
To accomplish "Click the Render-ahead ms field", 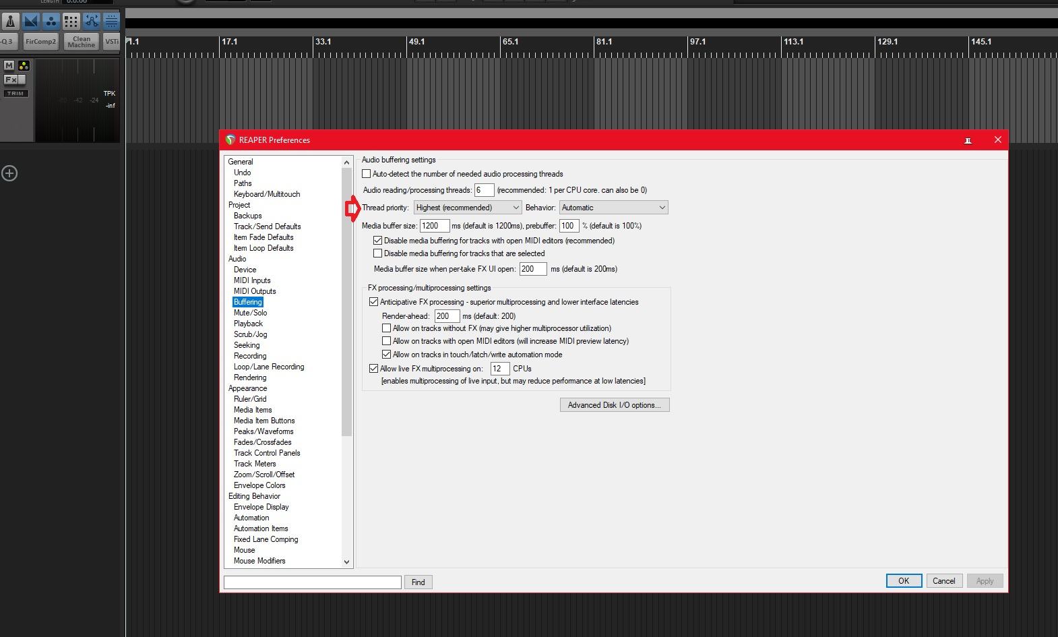I will click(447, 316).
